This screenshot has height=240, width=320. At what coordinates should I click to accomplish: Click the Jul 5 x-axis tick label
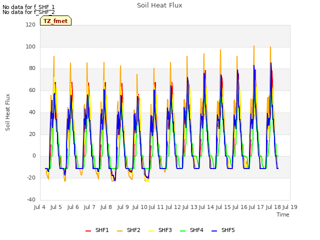(56, 207)
